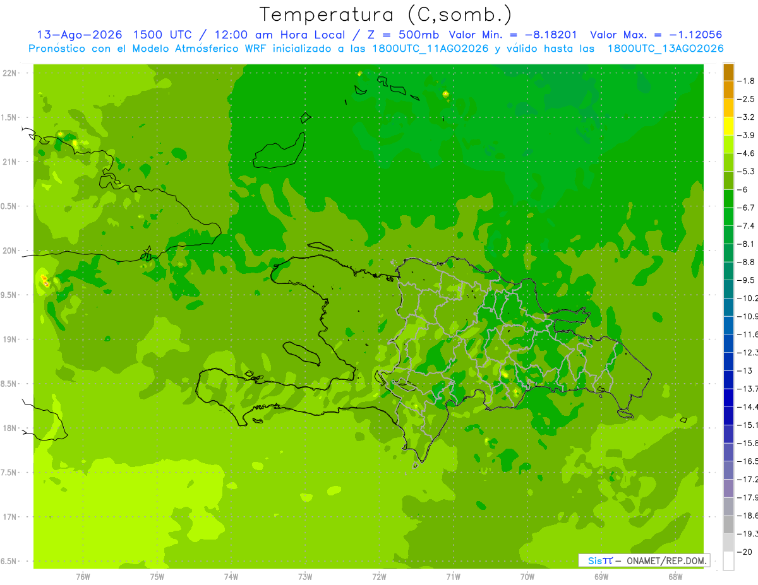Click the '70W' longitude label
Image resolution: width=758 pixels, height=585 pixels.
pyautogui.click(x=527, y=577)
